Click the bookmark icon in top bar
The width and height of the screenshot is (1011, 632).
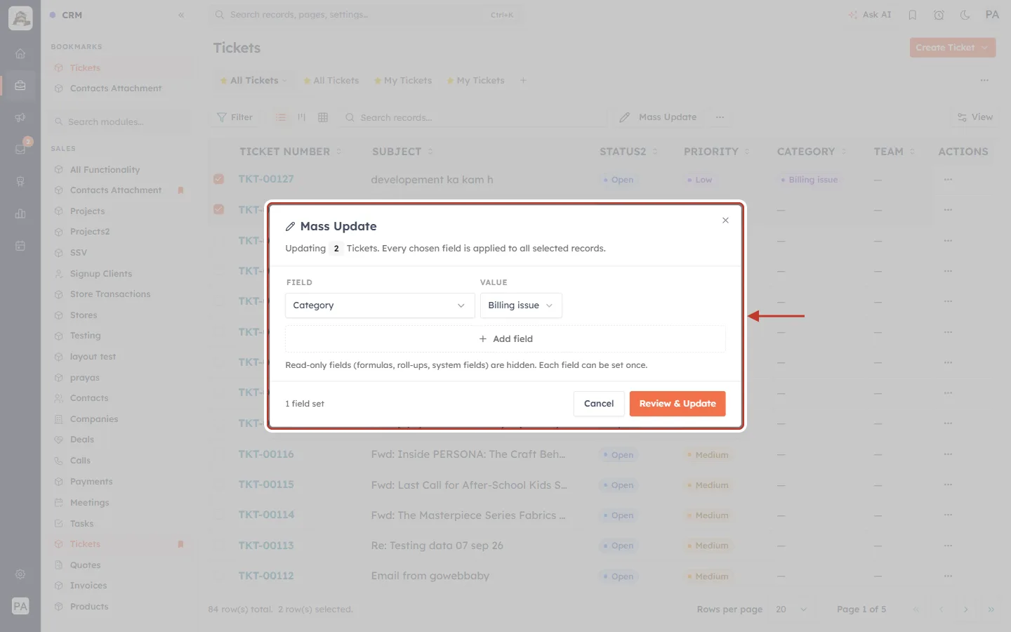tap(913, 15)
